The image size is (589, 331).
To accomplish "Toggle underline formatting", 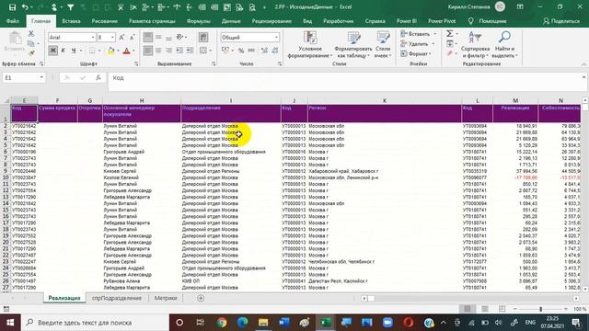I will [74, 51].
